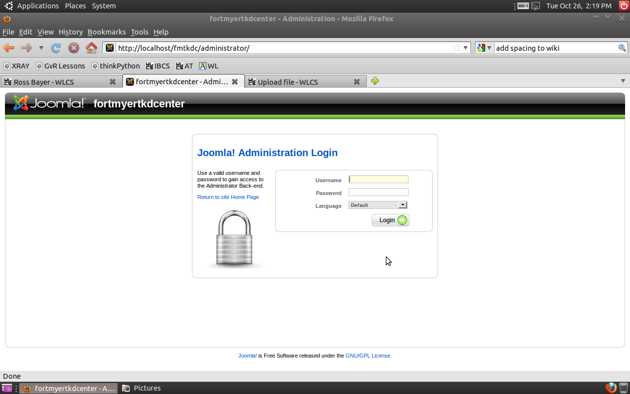
Task: Open the WL bookmark
Action: [x=209, y=66]
